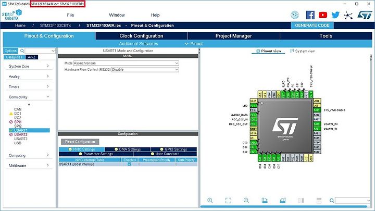Rotate chip view clockwise icon
Image resolution: width=375 pixels, height=211 pixels.
(265, 201)
